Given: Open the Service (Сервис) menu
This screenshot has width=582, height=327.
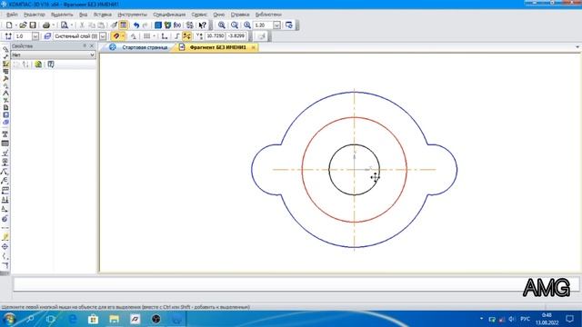Looking at the screenshot, I should 199,15.
